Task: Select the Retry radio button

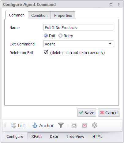Action: [60, 36]
